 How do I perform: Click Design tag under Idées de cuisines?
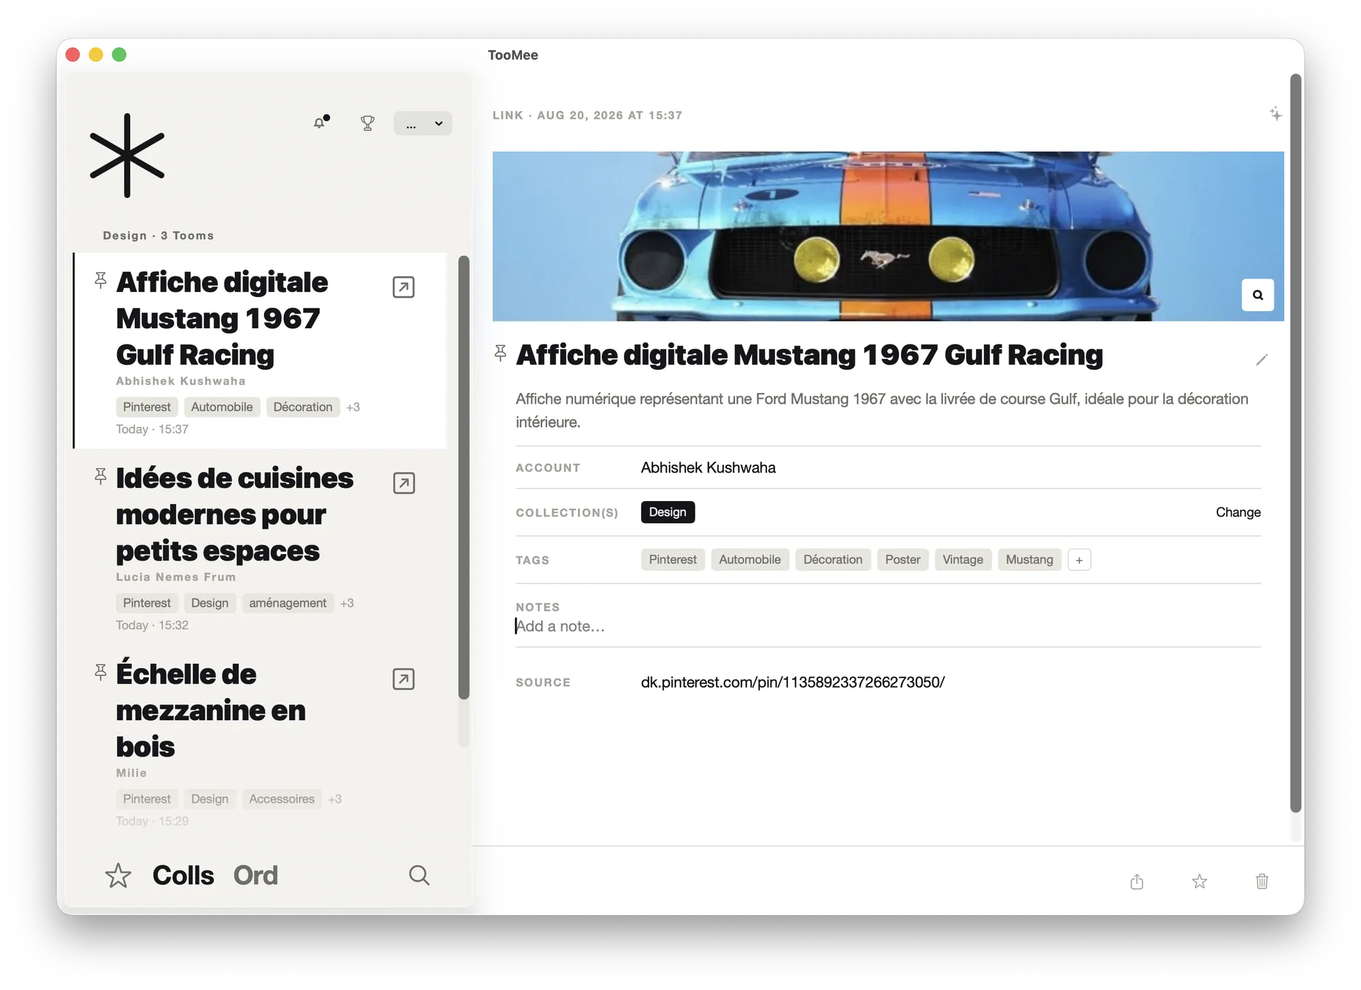(x=210, y=603)
